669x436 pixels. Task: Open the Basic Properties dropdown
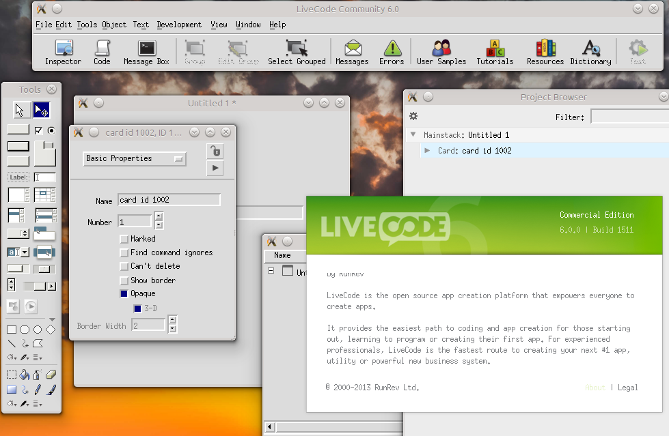(135, 159)
